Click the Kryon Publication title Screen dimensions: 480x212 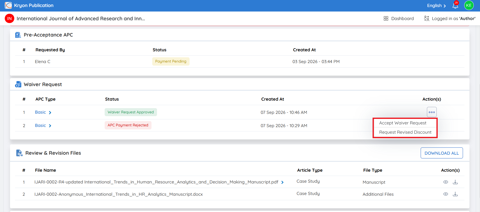point(34,5)
